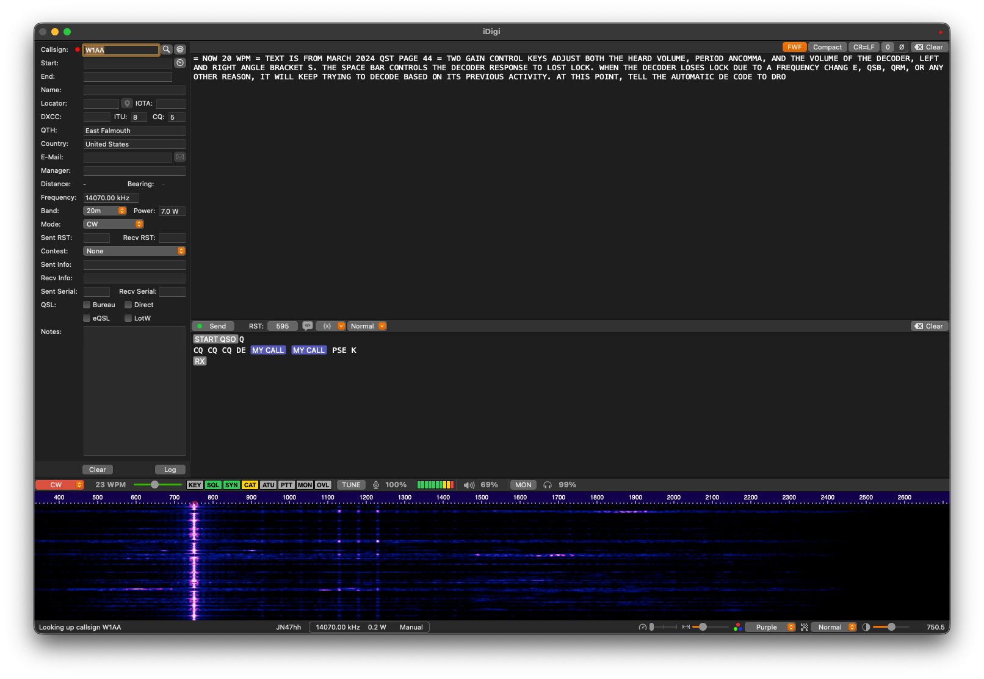Enable the Direct QSL checkbox
This screenshot has width=984, height=679.
[x=128, y=305]
